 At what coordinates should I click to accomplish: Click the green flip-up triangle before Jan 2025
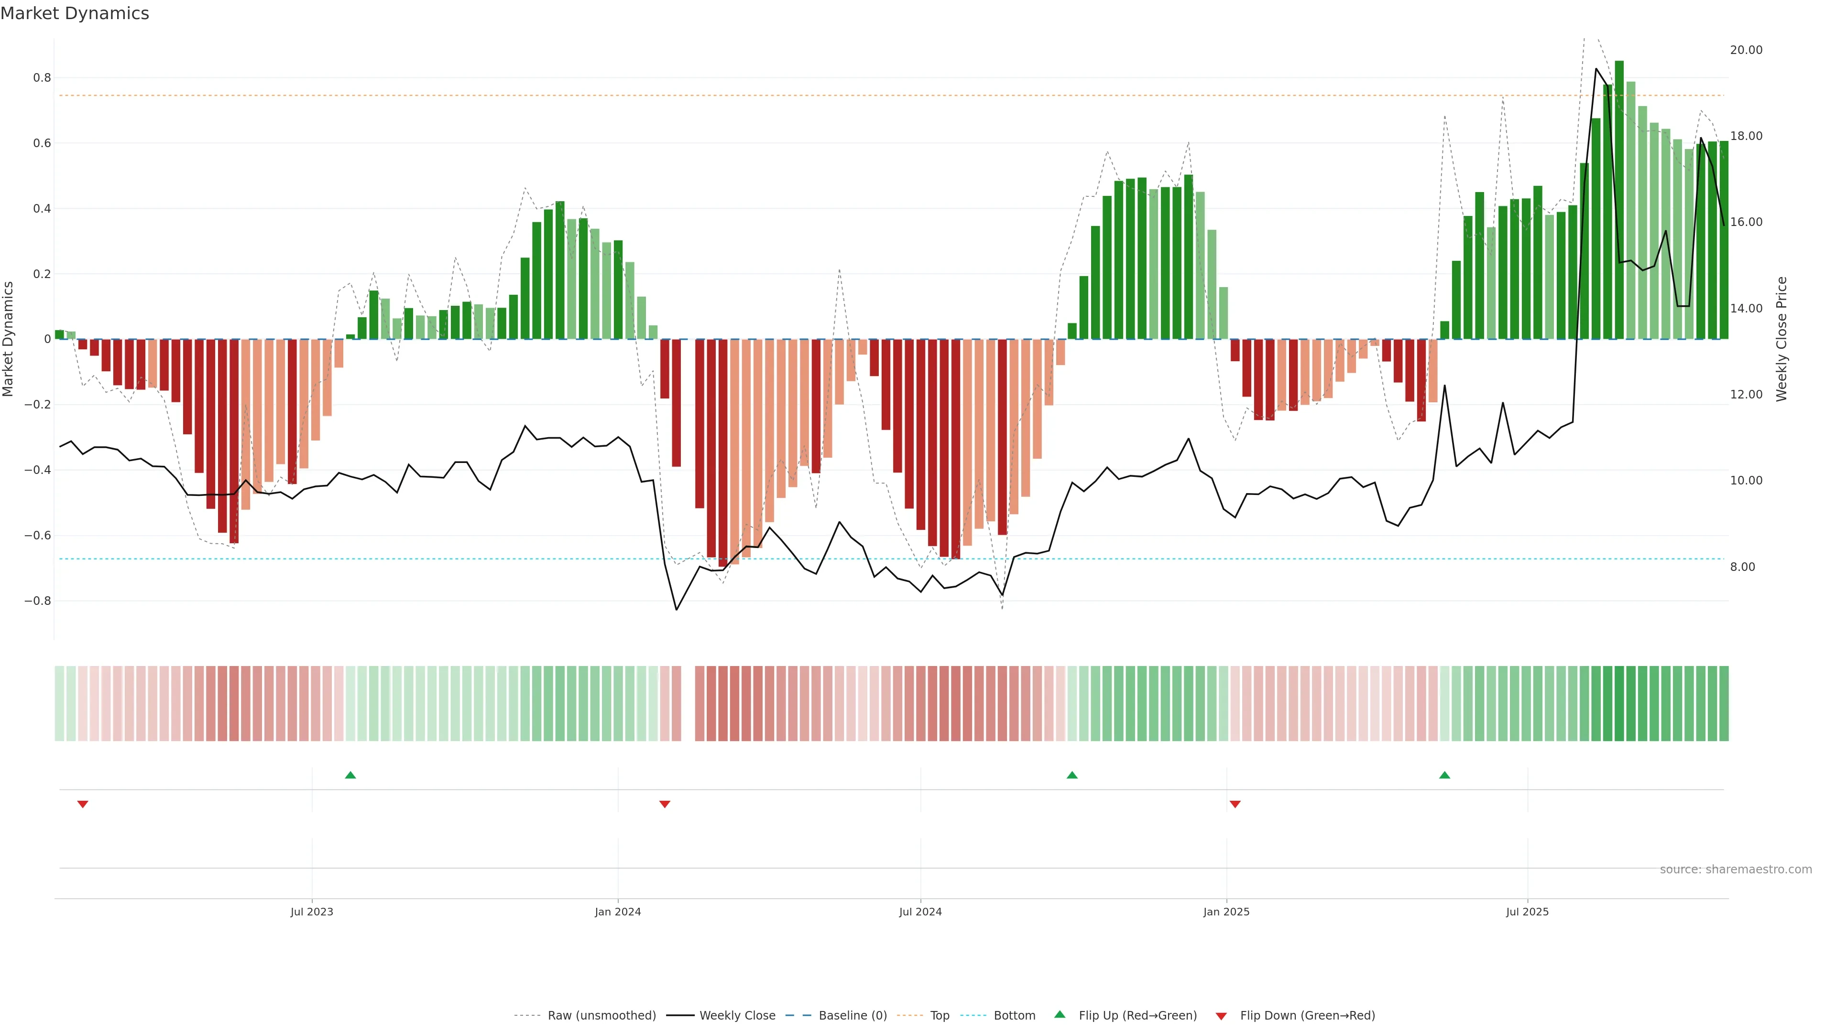pos(1072,775)
